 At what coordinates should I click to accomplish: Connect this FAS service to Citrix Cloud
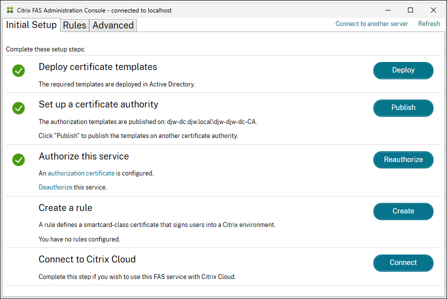pos(403,262)
